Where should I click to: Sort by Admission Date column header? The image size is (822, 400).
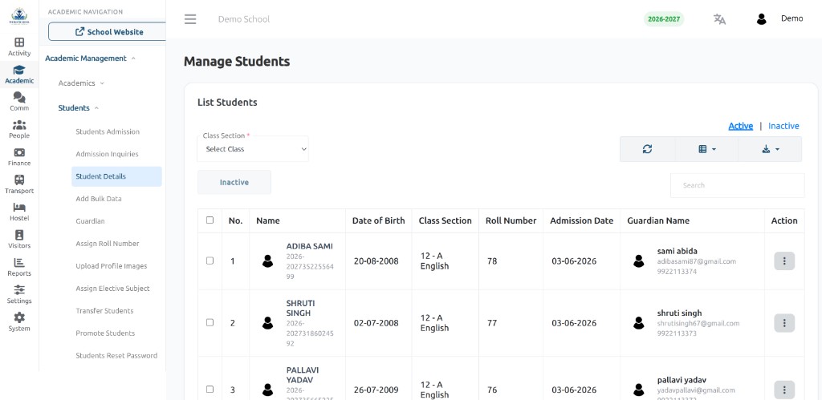pyautogui.click(x=581, y=220)
